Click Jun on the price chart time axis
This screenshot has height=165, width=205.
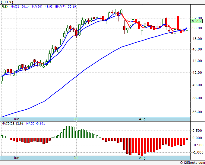(16, 119)
